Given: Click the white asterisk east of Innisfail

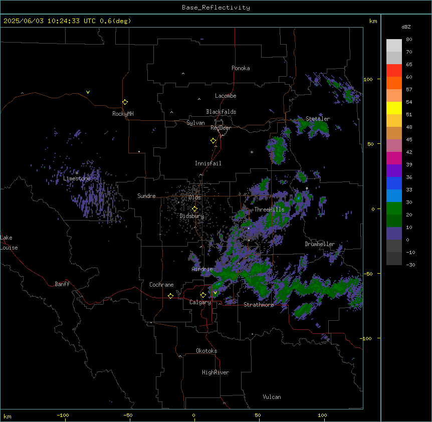Looking at the screenshot, I should click(x=252, y=152).
